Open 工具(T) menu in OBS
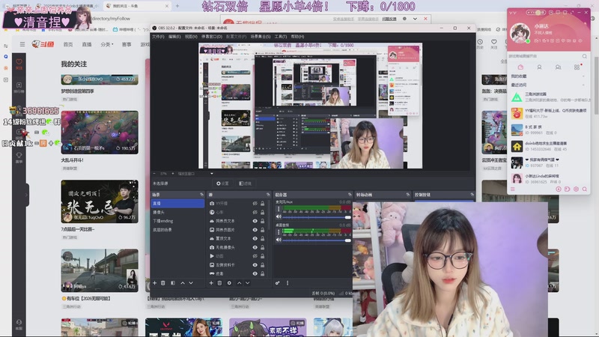The image size is (599, 337). coord(280,37)
